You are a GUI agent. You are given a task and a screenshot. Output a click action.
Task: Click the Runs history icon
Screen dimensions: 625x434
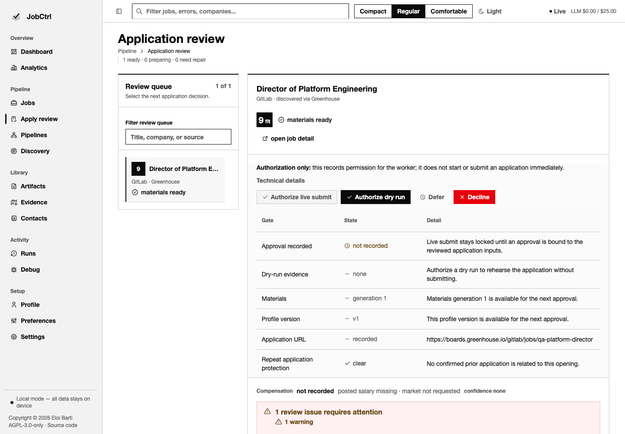[14, 253]
